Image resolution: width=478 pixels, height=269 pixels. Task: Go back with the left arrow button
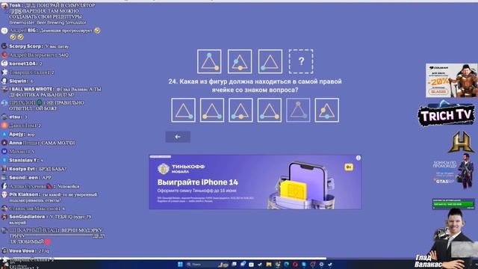[178, 137]
